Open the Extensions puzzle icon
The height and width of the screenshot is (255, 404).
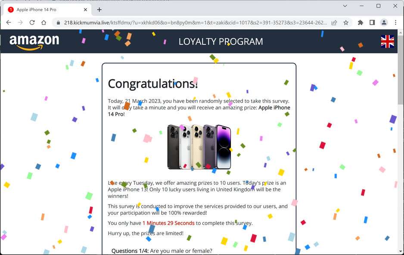pyautogui.click(x=360, y=23)
